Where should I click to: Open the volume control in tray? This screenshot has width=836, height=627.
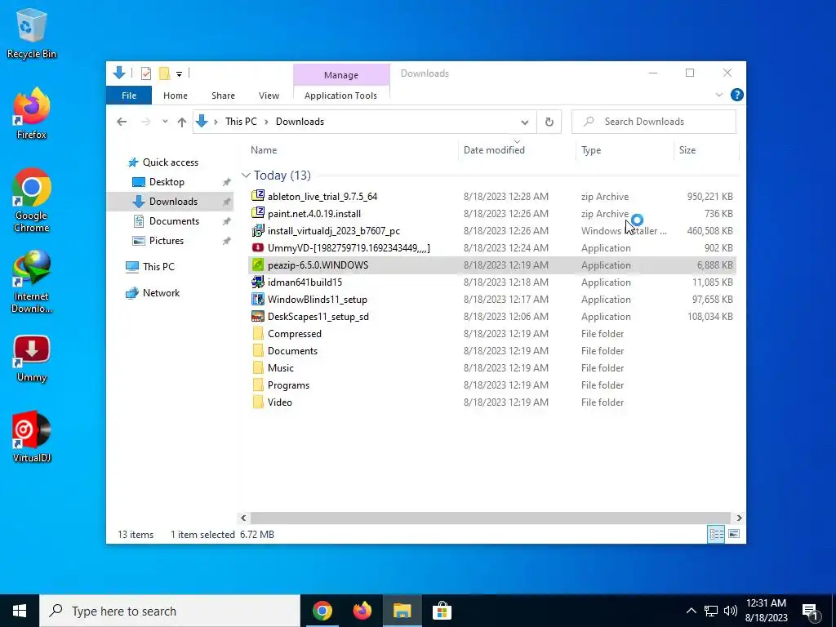731,611
